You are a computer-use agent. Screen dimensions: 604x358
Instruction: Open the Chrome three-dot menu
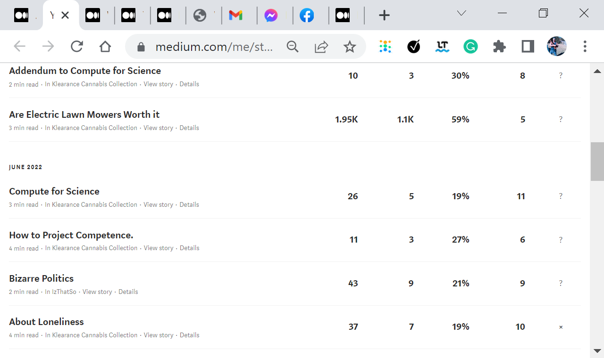[585, 46]
